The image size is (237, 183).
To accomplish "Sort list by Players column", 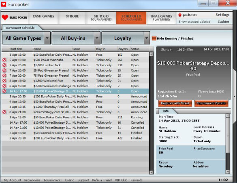I will pos(124,49).
